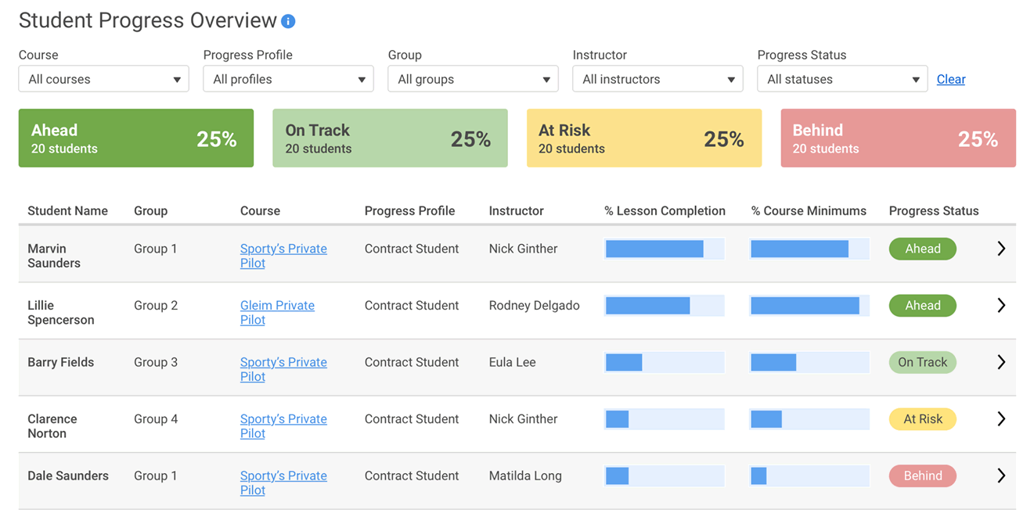
Task: Open details chevron for Dale Saunders
Action: [1001, 476]
